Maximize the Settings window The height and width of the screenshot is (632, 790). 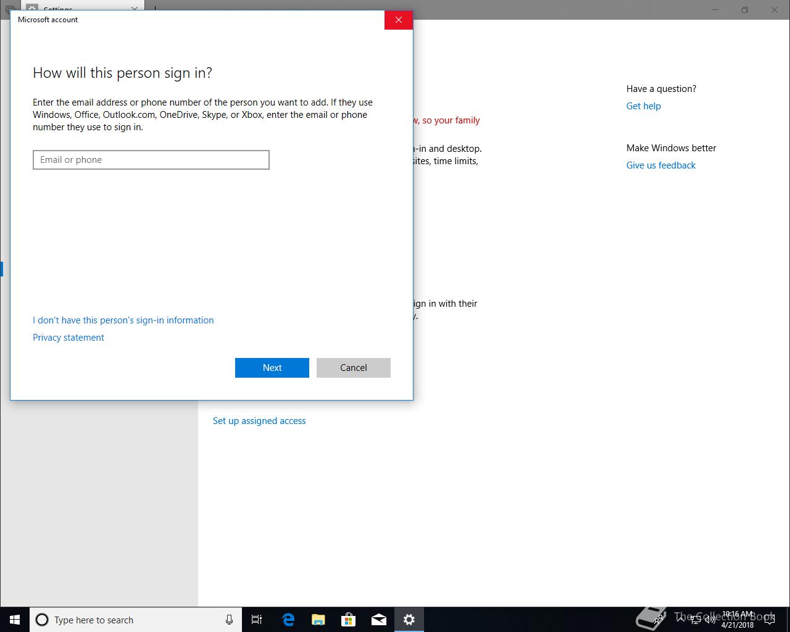745,9
